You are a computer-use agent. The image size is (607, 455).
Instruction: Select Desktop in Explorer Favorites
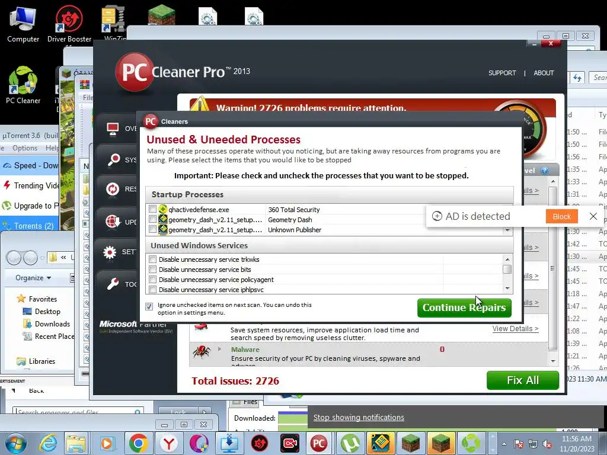coord(42,312)
